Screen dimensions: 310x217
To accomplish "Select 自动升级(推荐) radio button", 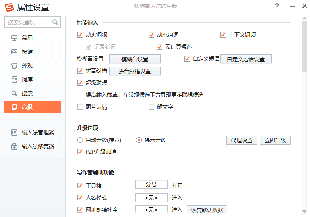I will click(80, 140).
